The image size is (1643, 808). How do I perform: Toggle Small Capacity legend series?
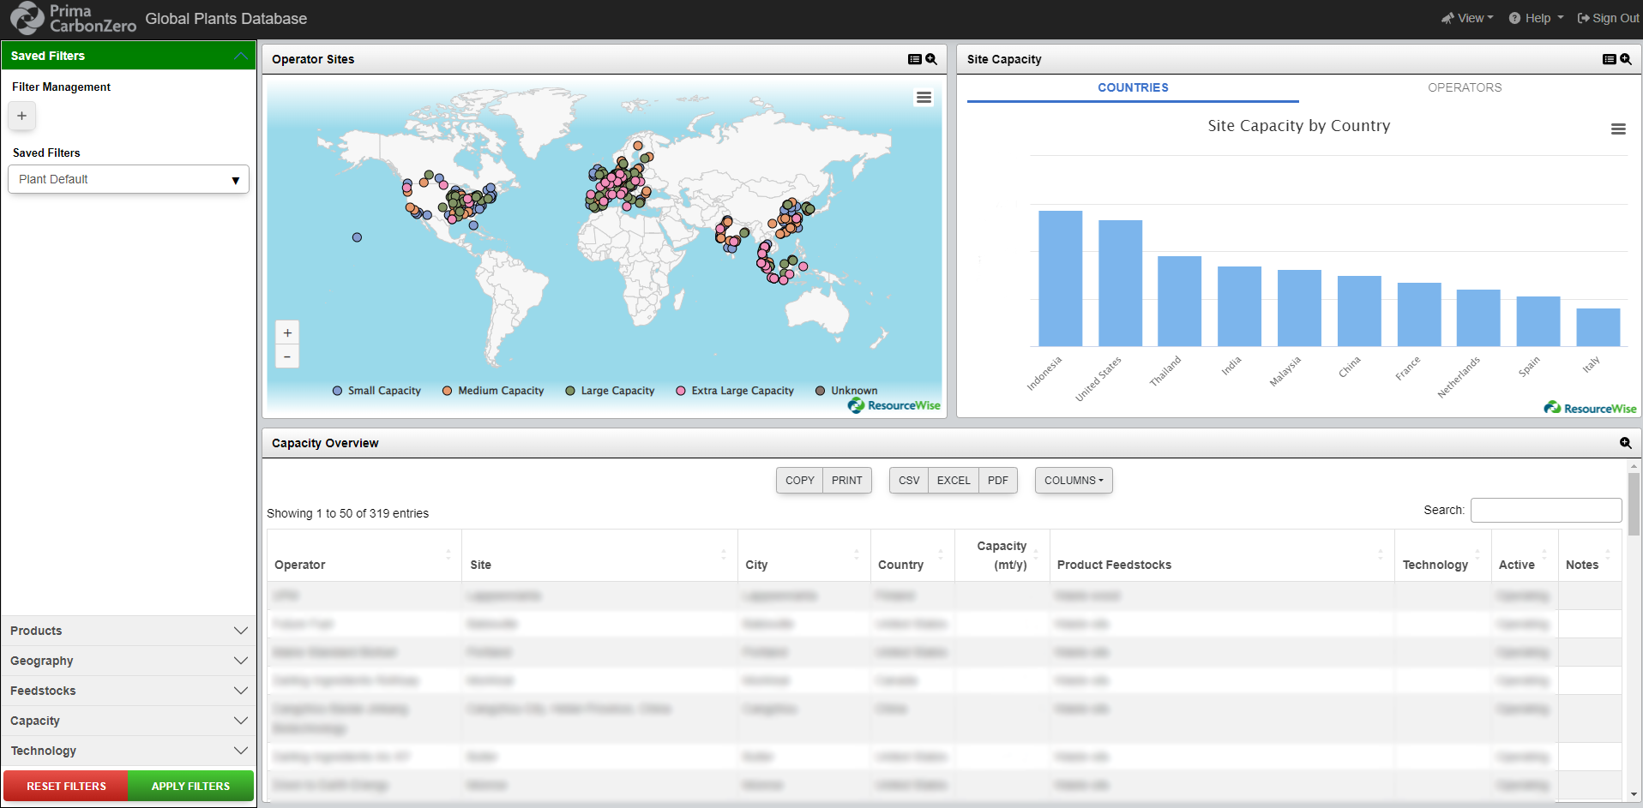(x=376, y=391)
